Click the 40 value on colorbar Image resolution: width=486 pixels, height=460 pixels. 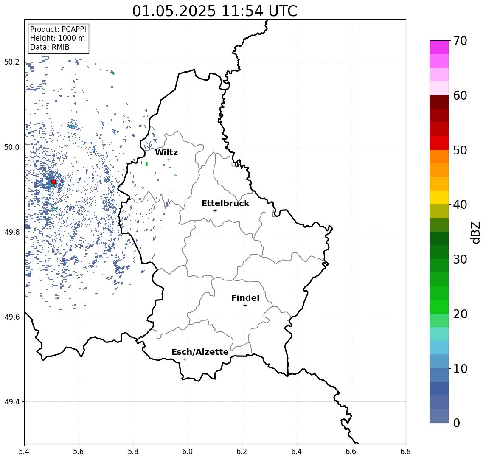(460, 205)
